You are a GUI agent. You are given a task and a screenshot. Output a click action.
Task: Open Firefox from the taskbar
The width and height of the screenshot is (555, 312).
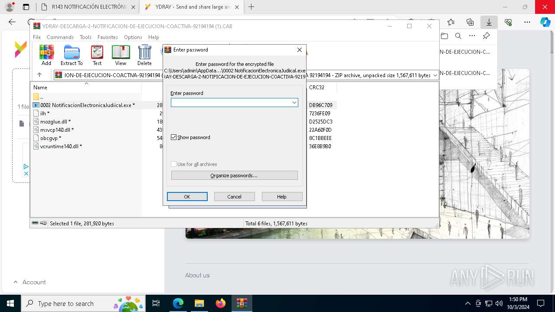tap(221, 303)
